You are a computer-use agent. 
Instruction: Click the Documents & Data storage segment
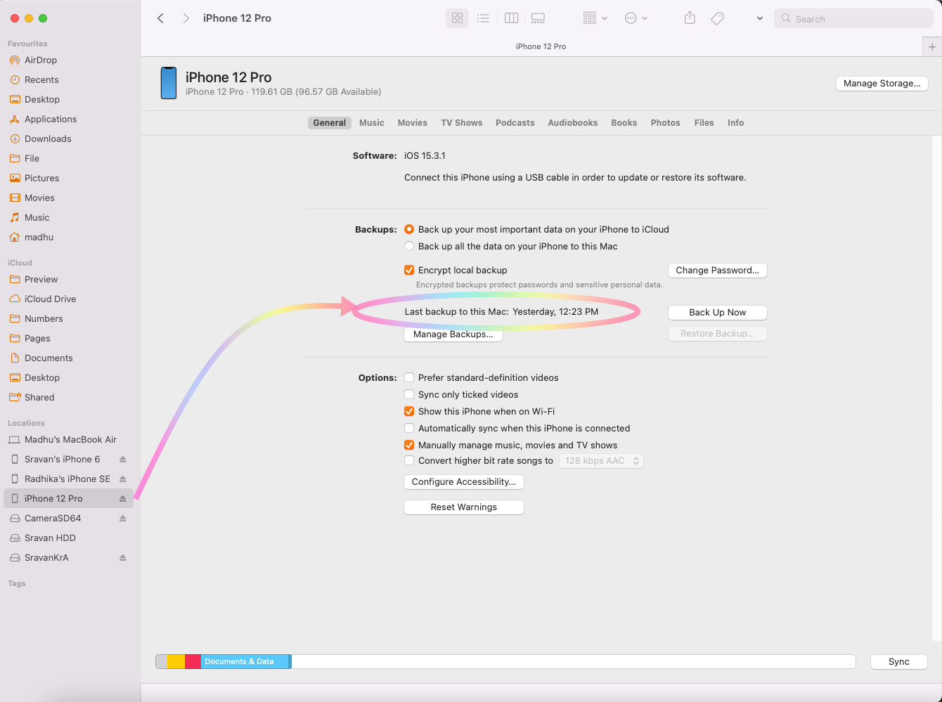click(245, 661)
